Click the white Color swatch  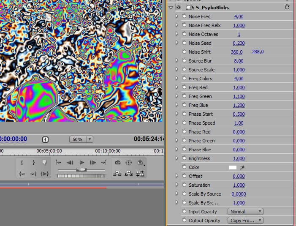tap(232, 167)
